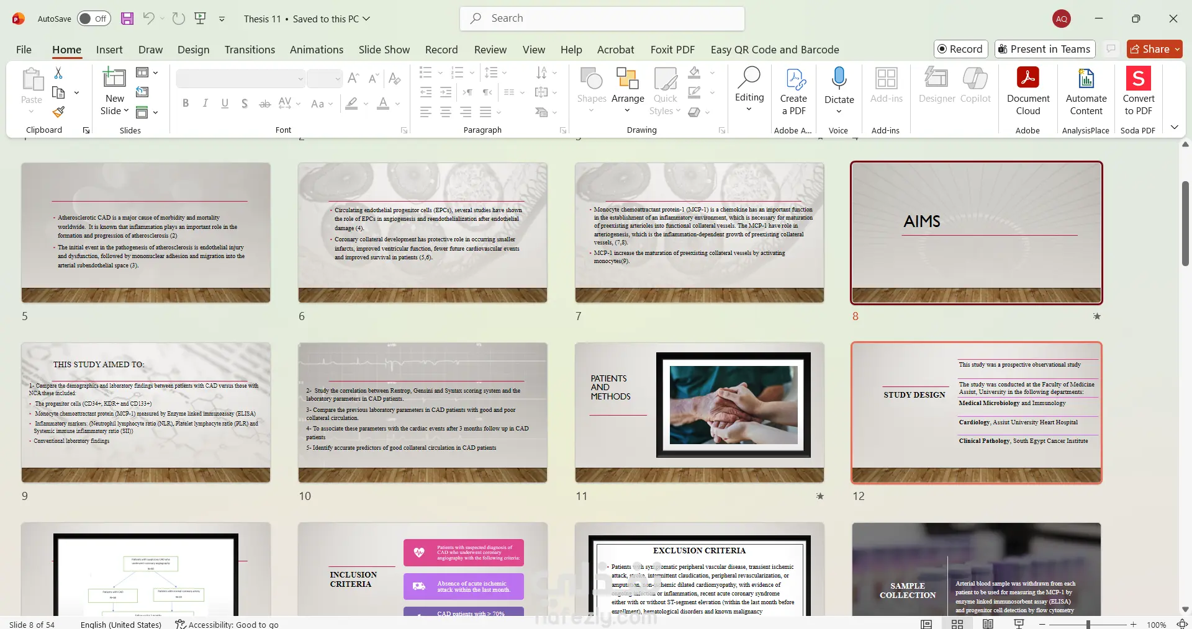Viewport: 1192px width, 629px height.
Task: Click the Format Painter brush icon
Action: 58,112
